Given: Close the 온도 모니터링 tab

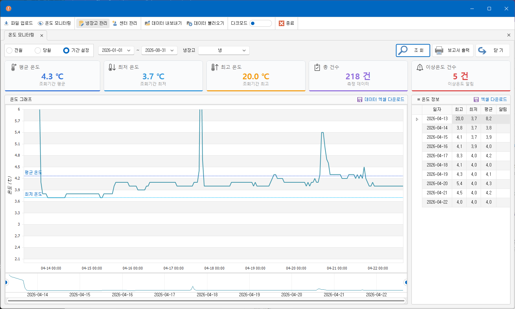Looking at the screenshot, I should tap(42, 35).
